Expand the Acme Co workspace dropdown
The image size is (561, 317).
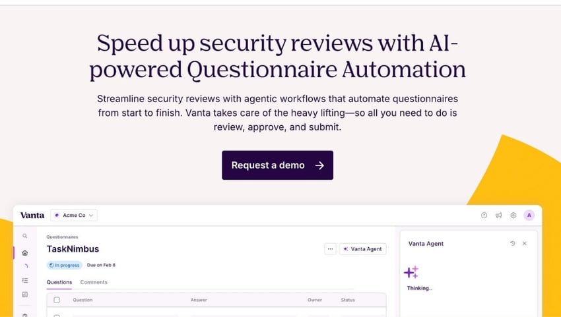pyautogui.click(x=74, y=215)
